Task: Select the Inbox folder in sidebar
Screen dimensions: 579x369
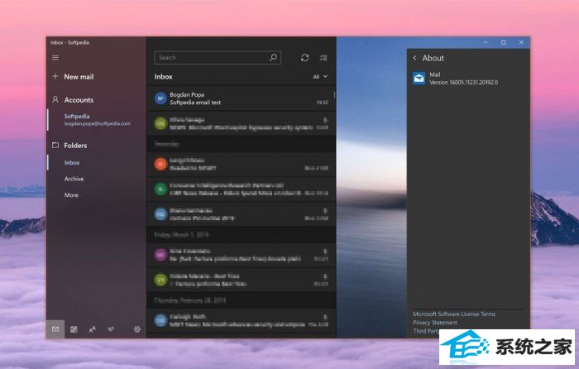Action: point(72,162)
